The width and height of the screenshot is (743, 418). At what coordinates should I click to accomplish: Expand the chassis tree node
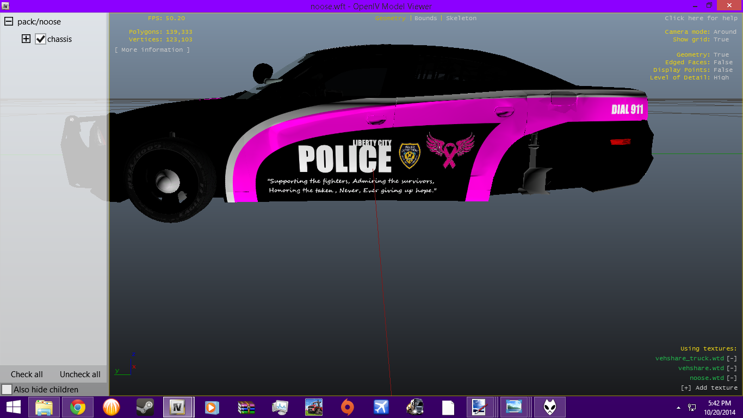tap(26, 39)
